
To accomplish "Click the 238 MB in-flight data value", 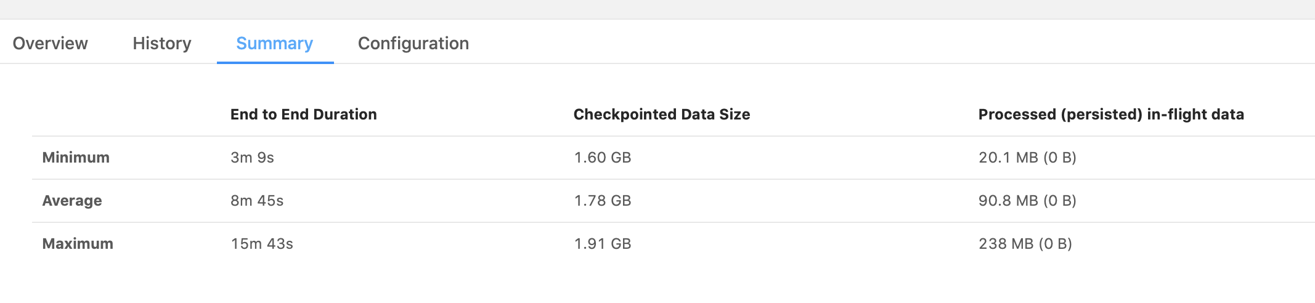I will [1006, 244].
